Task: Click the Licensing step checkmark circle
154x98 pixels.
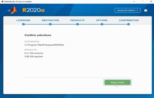Action: point(23,24)
